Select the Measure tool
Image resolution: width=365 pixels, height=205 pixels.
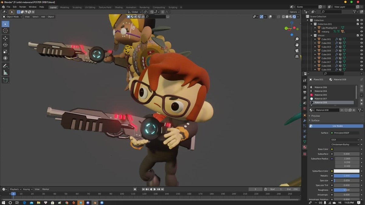[5, 73]
